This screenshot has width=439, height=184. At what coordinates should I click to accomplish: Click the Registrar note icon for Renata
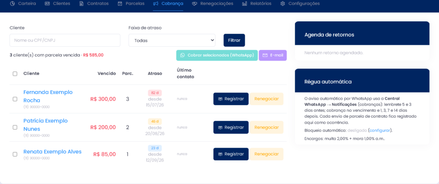(220, 154)
